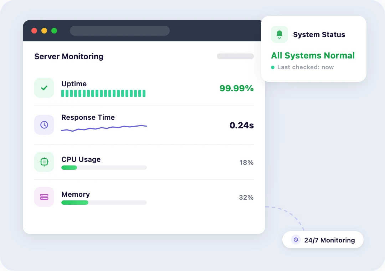Select the clock icon in 24/7 Monitoring badge
Screen dimensions: 385x271
coord(296,240)
